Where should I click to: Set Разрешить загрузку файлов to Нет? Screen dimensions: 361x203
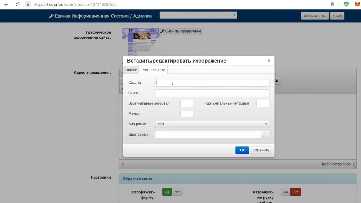pyautogui.click(x=296, y=192)
